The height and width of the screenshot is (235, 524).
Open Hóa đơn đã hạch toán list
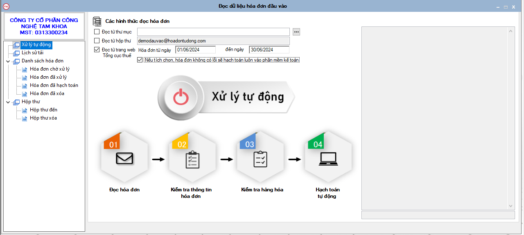click(x=54, y=86)
